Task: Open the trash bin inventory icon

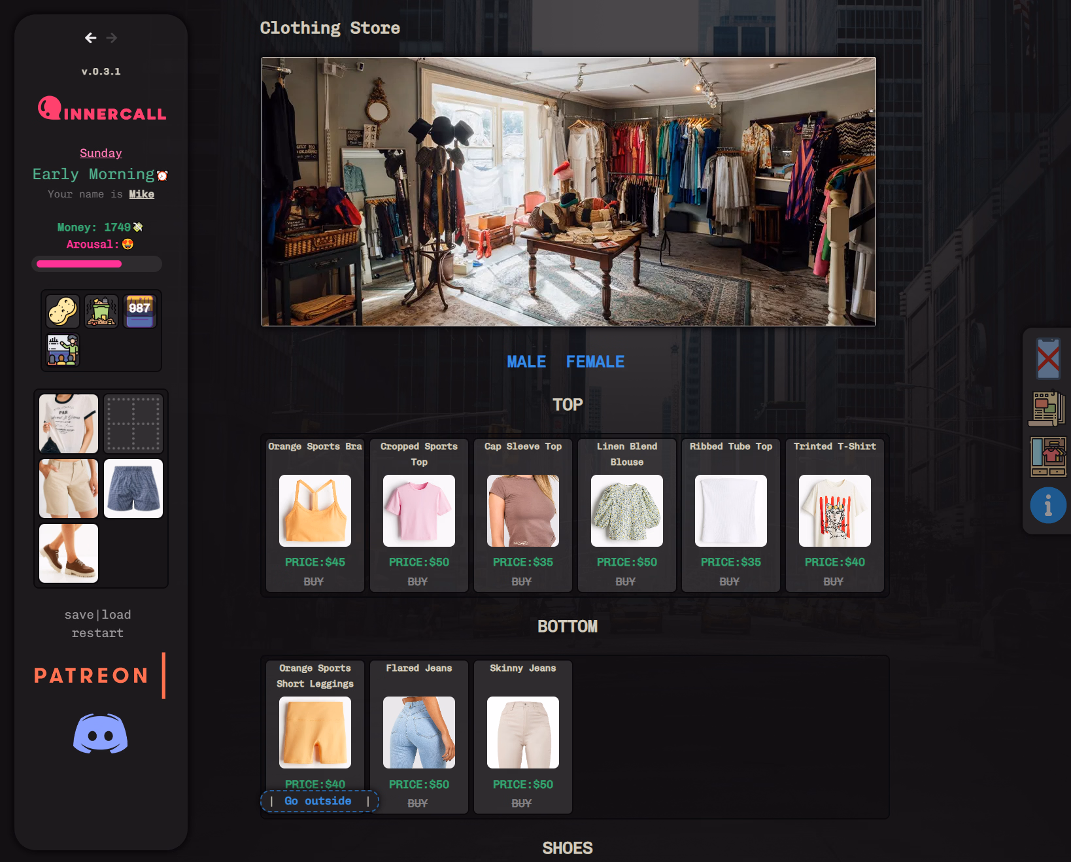Action: [101, 311]
